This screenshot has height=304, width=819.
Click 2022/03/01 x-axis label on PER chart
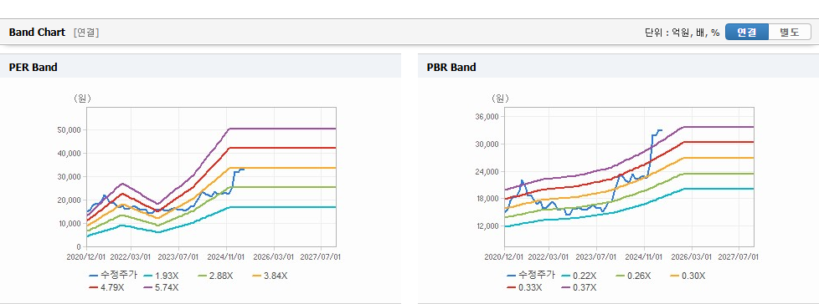point(131,256)
